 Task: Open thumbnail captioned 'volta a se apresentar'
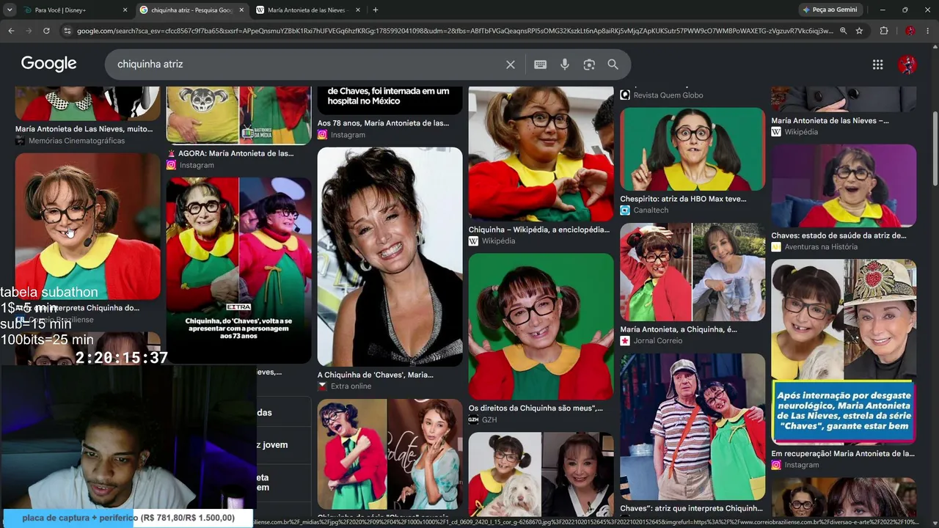[238, 270]
